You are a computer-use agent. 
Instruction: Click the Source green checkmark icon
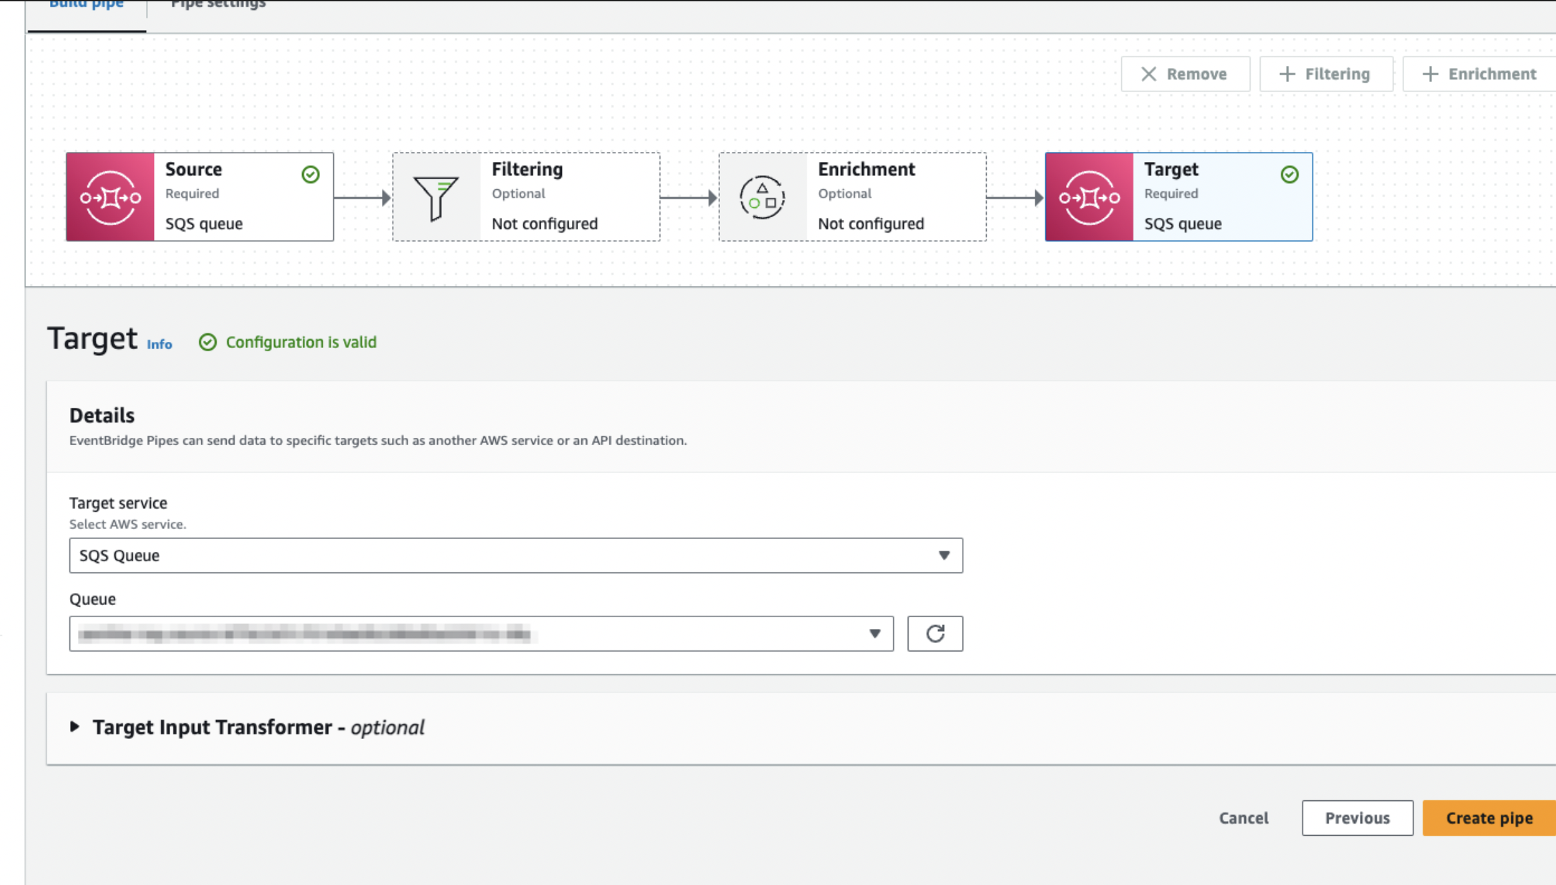coord(311,175)
